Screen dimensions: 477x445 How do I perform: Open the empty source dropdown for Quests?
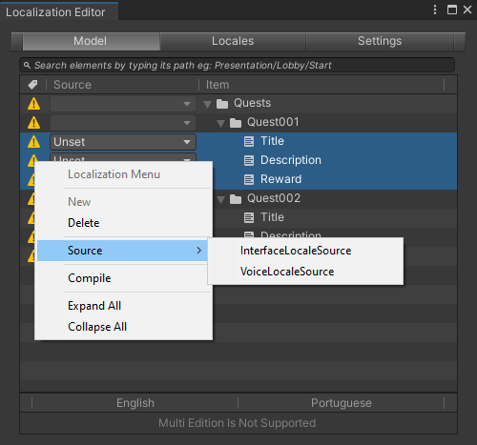pyautogui.click(x=123, y=104)
